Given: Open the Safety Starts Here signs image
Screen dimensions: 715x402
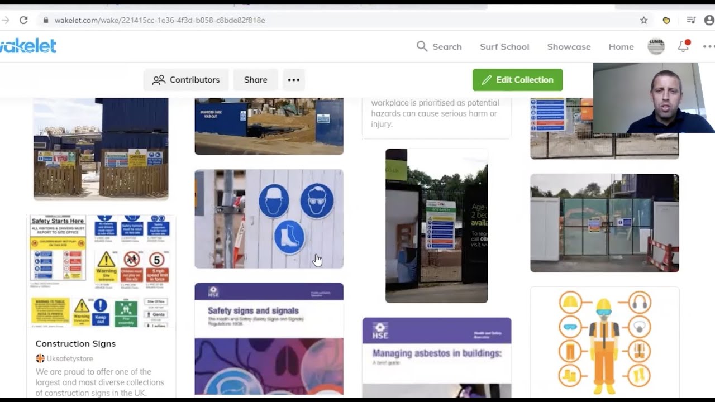Looking at the screenshot, I should 101,271.
